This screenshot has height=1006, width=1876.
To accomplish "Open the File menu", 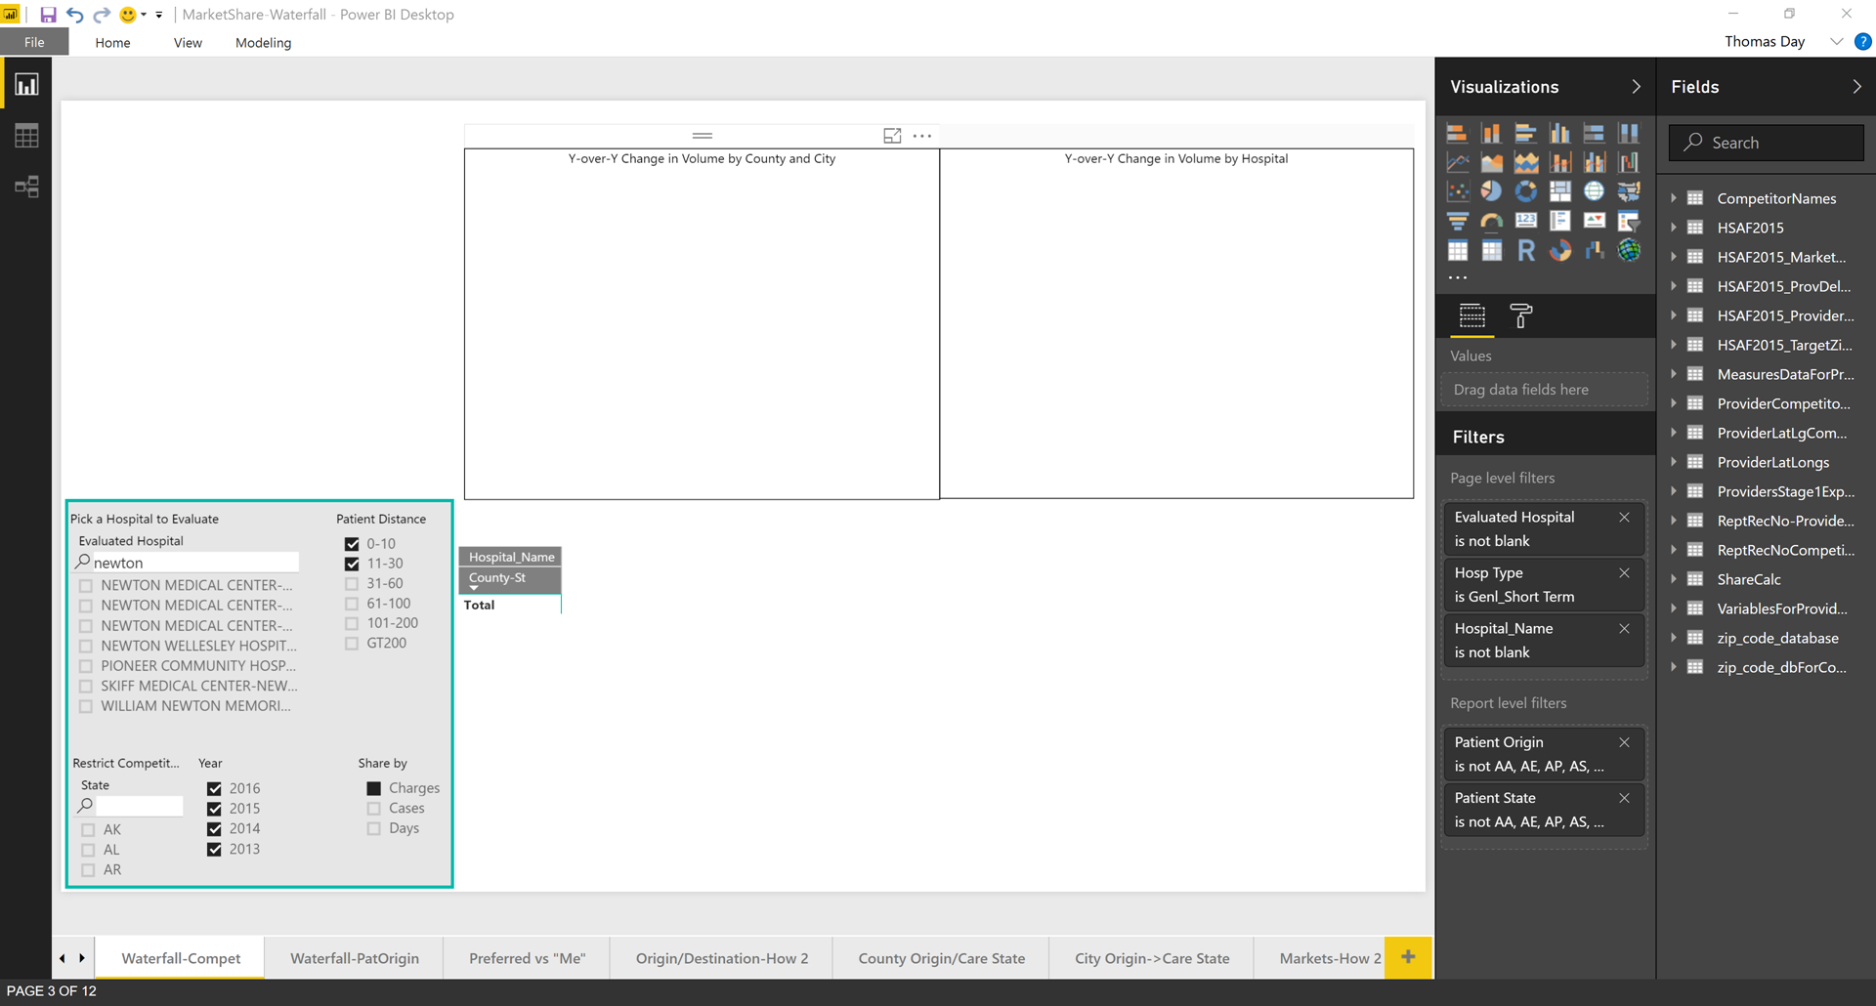I will pyautogui.click(x=34, y=42).
